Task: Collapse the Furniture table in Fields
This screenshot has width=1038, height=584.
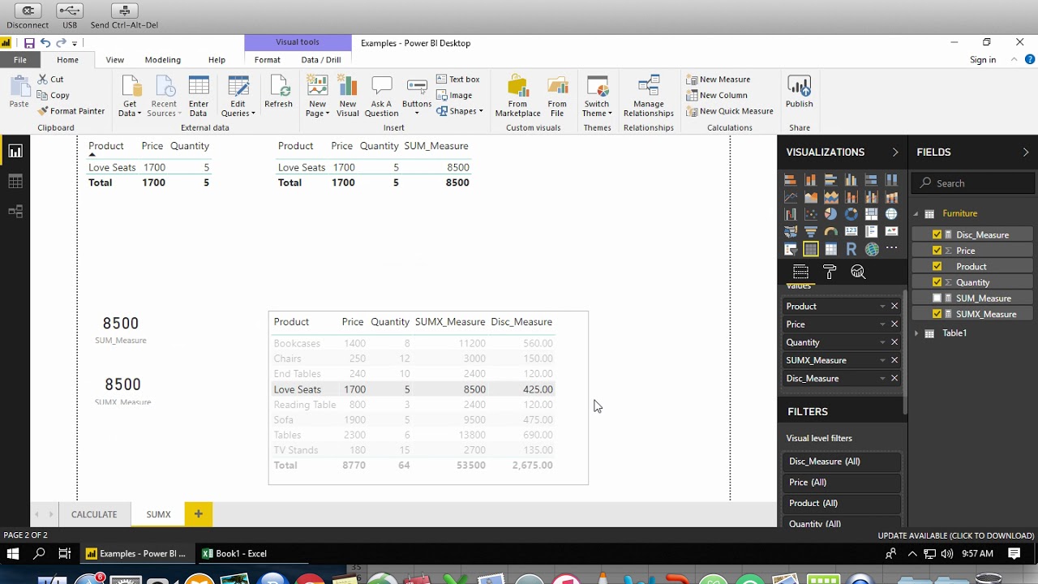Action: (916, 214)
